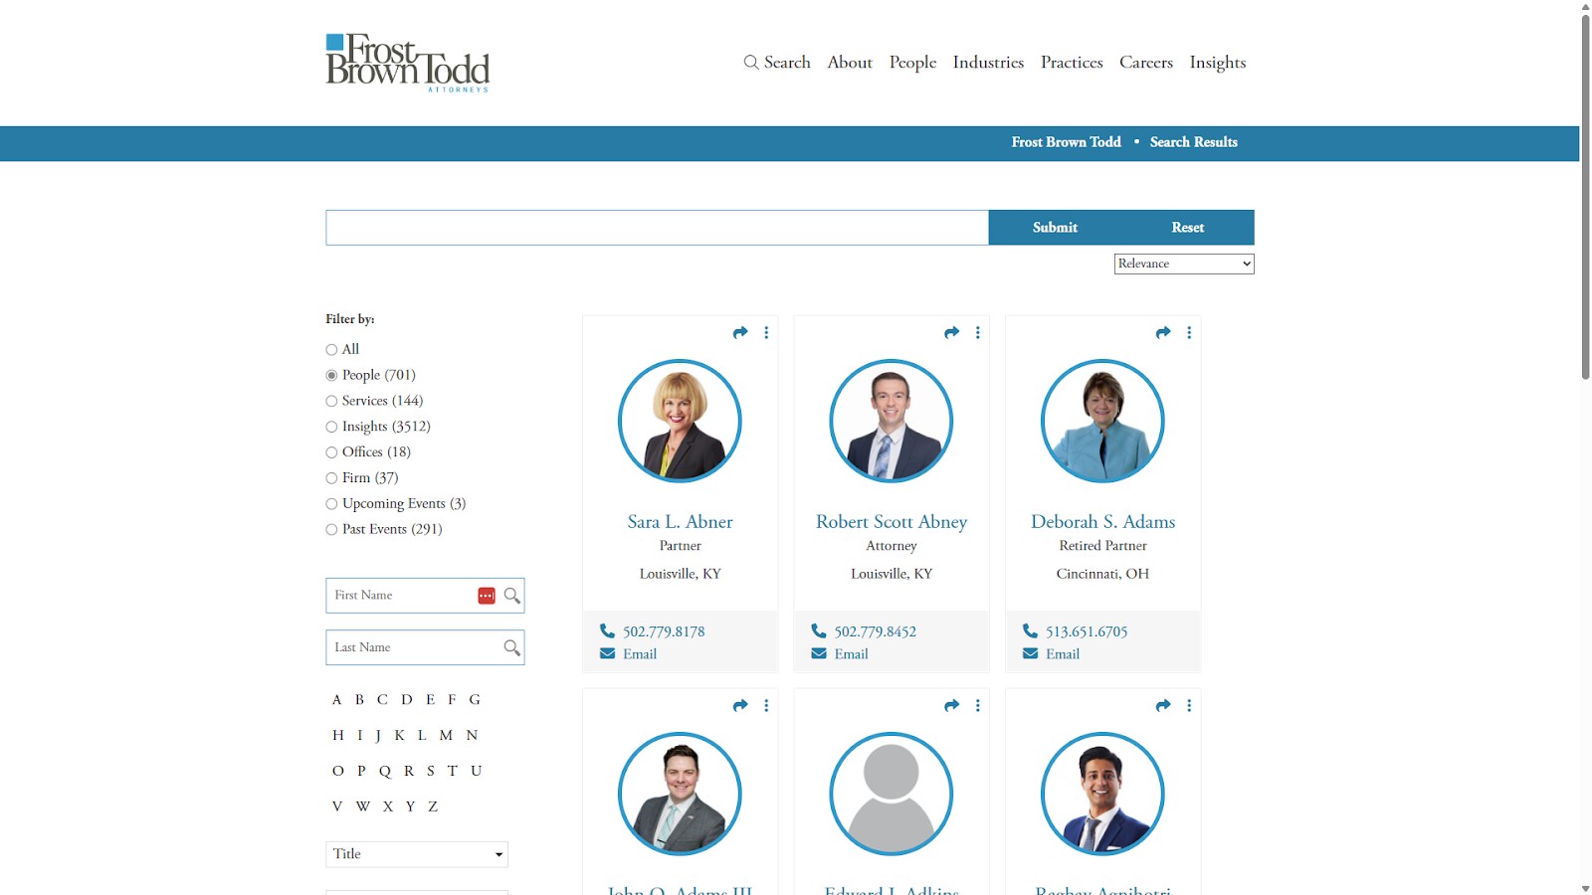1592x895 pixels.
Task: Expand the Title dropdown
Action: pos(416,853)
